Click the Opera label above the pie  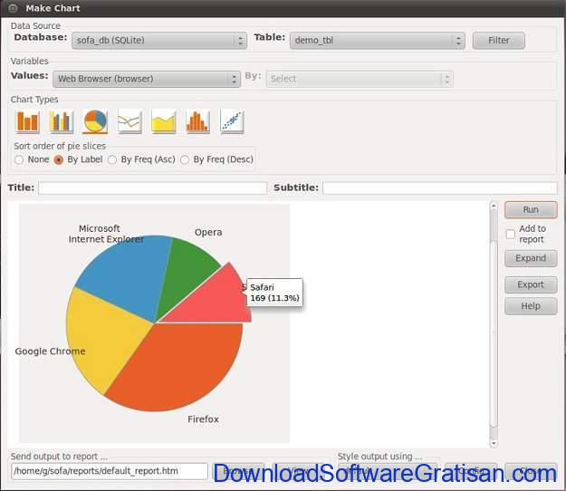tap(208, 232)
